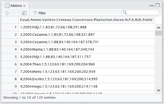Image resolution: width=164 pixels, height=104 pixels.
Task: Click the Melons table grid icon
Action: coord(7,6)
